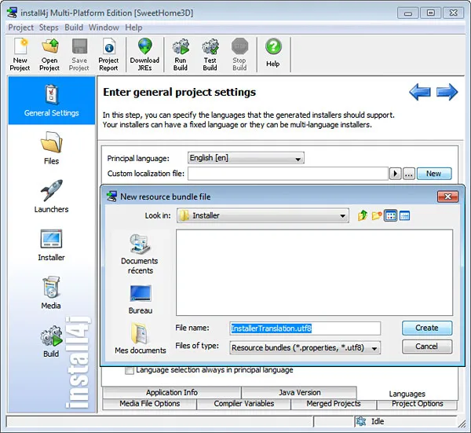Switch to the Java Version tab

(x=300, y=392)
